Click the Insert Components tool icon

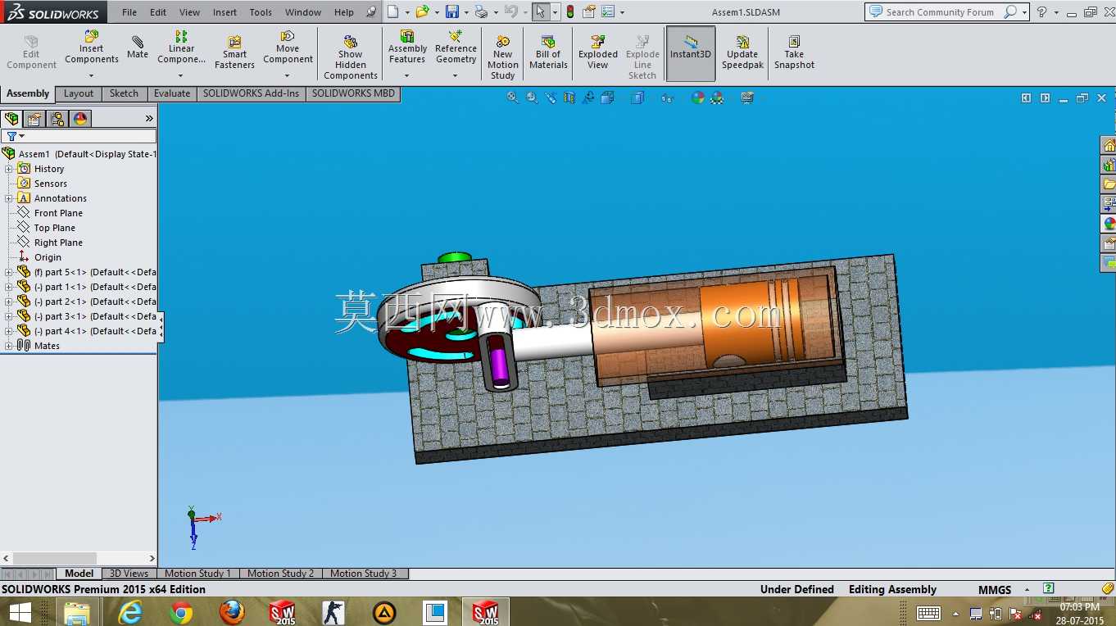point(92,36)
